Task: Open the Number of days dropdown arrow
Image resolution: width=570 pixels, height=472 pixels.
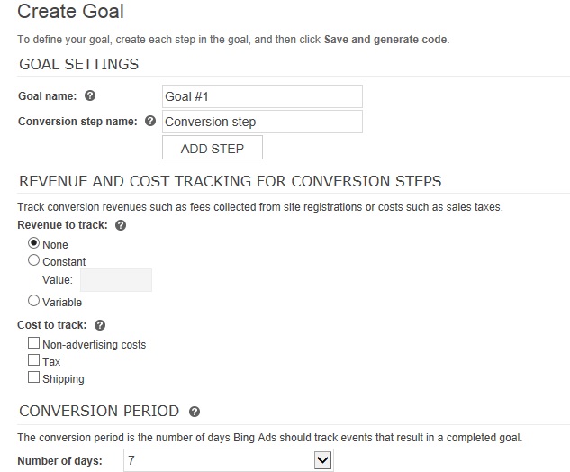Action: [x=322, y=460]
